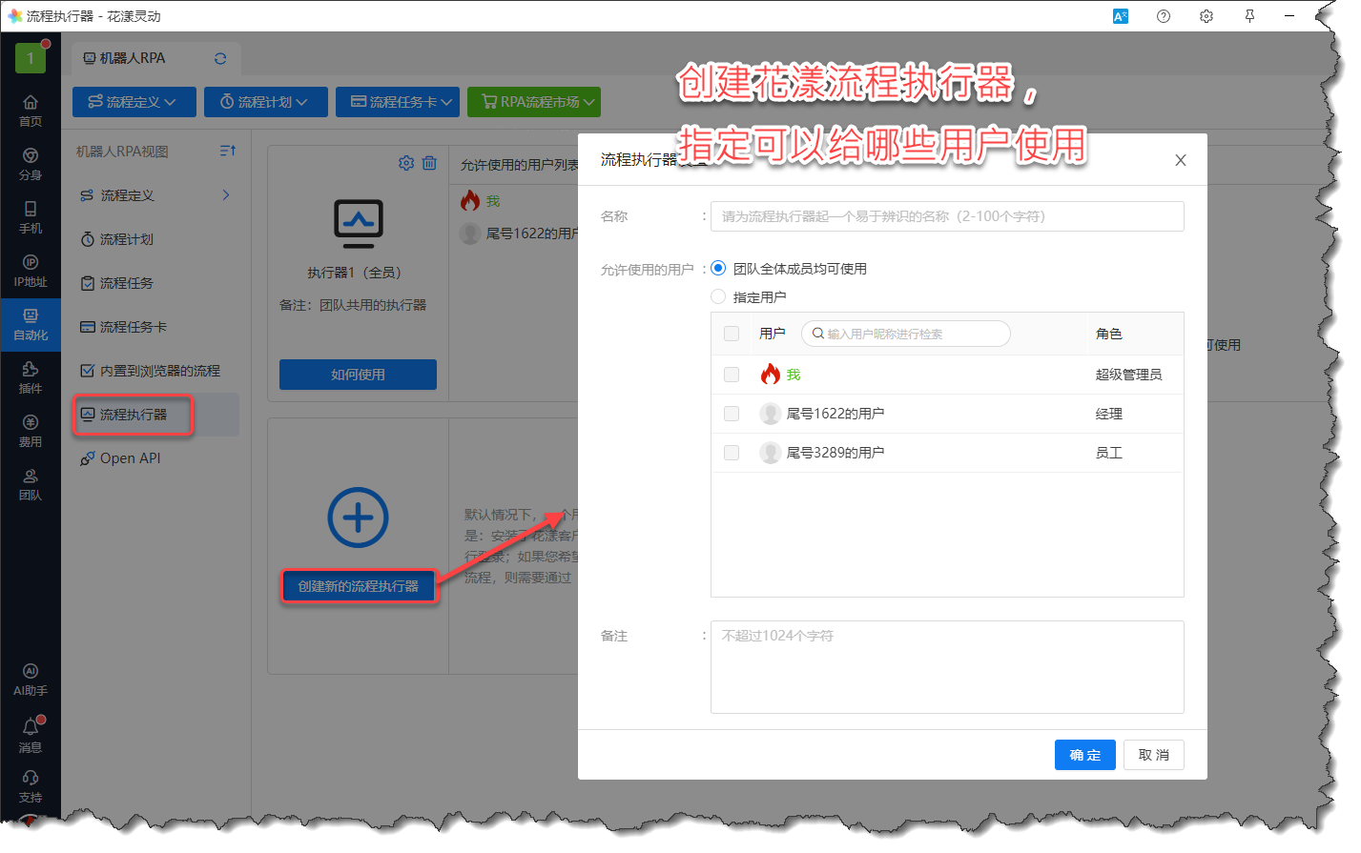This screenshot has height=853, width=1361.
Task: Click the AI助手 icon in sidebar
Action: pyautogui.click(x=31, y=679)
